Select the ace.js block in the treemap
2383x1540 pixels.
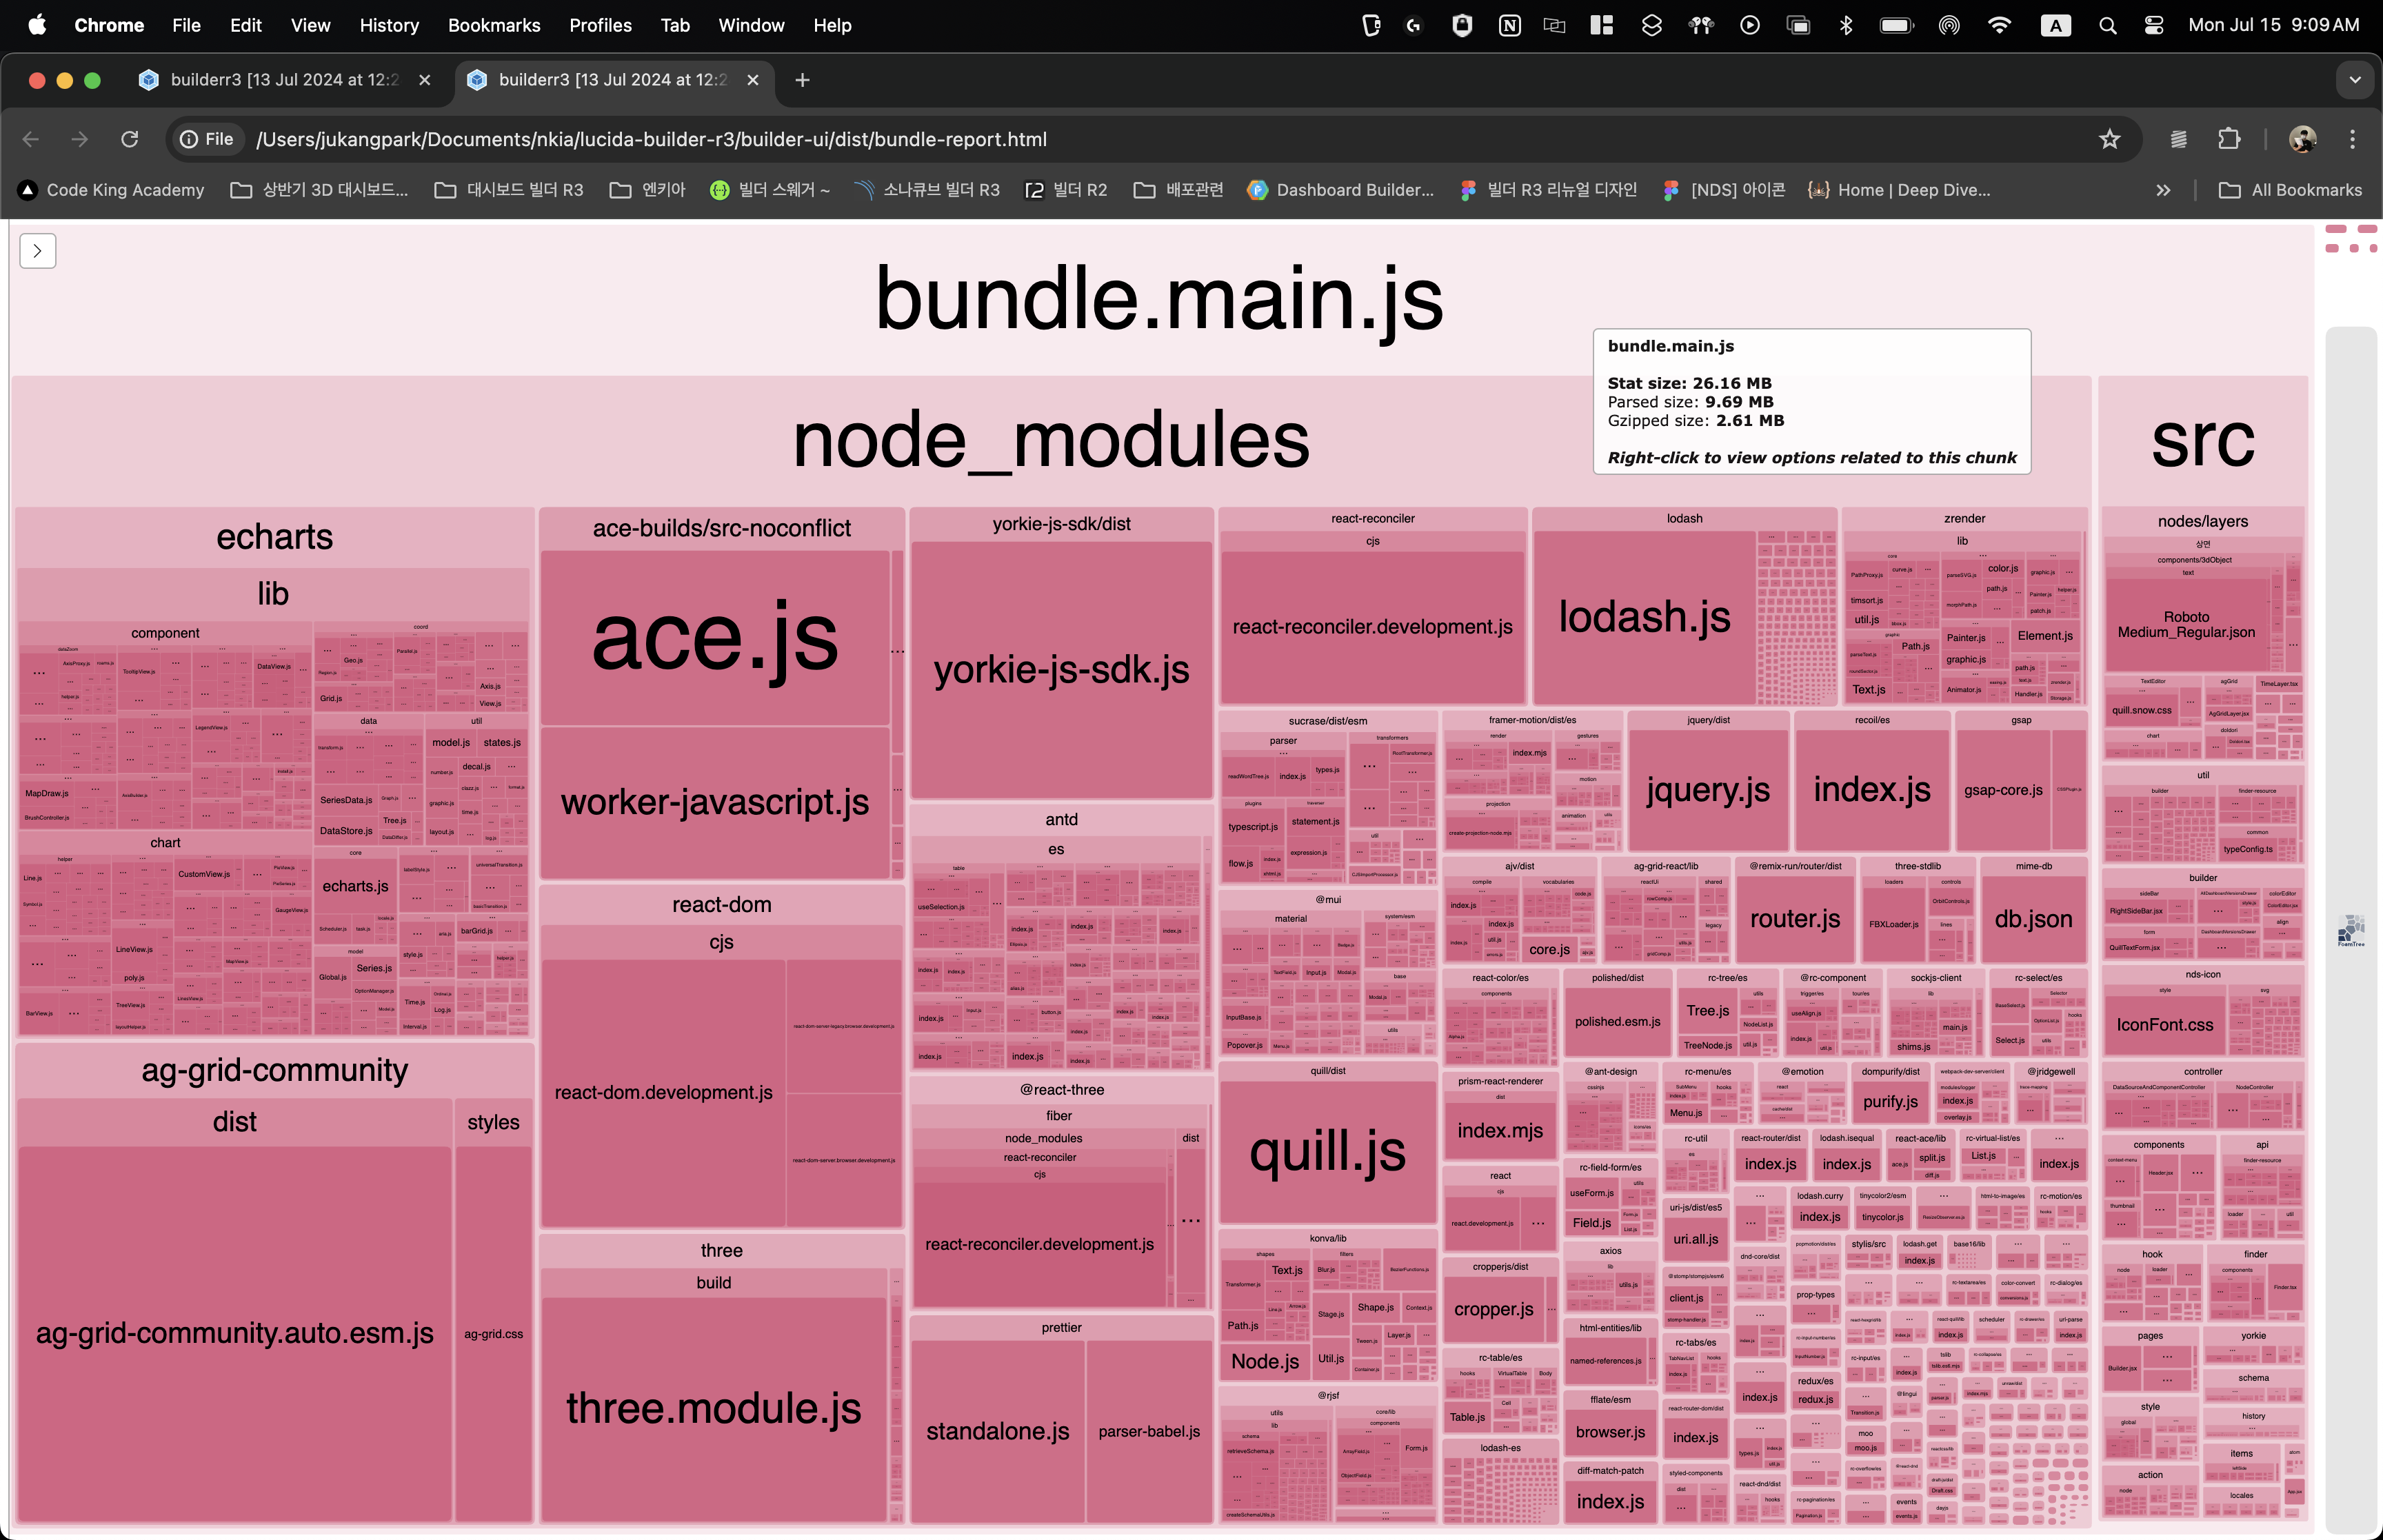point(714,638)
